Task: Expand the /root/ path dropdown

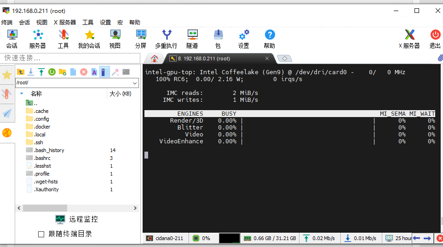Action: 134,83
